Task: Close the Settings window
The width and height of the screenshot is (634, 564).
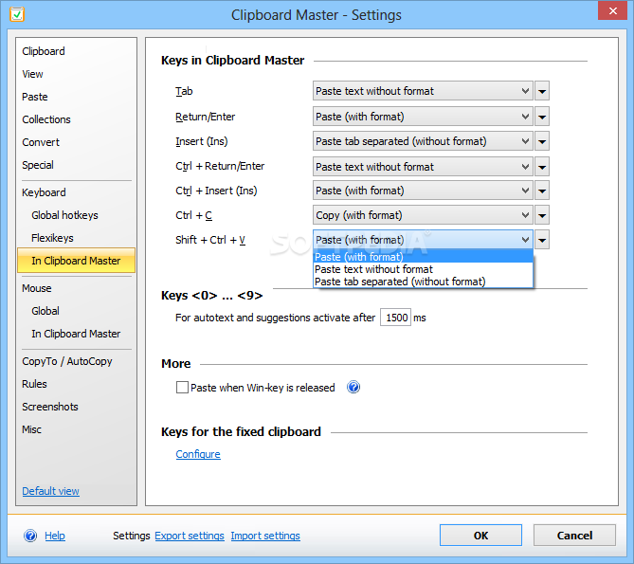Action: click(x=612, y=11)
